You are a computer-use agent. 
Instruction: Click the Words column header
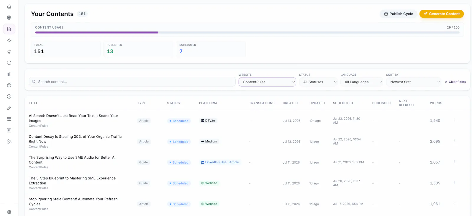click(436, 103)
